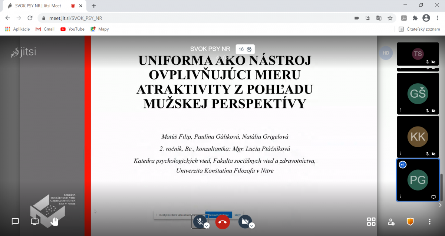
Task: Click the HD video quality badge
Action: [x=386, y=53]
